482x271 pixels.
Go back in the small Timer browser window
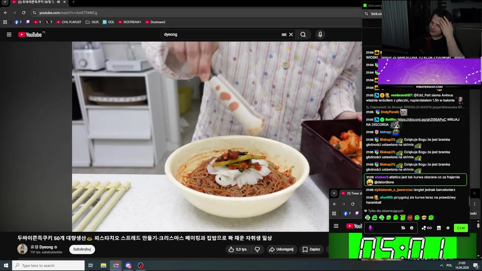click(x=334, y=204)
